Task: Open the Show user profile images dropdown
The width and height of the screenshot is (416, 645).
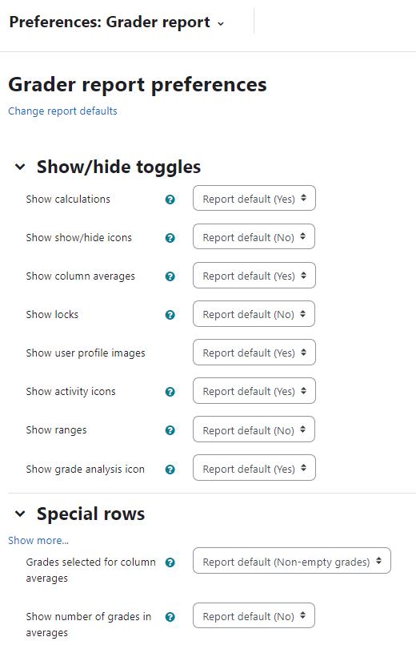Action: click(254, 352)
